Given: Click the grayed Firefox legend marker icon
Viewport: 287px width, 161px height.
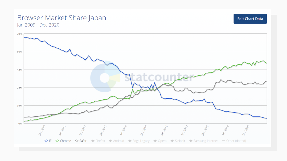Looking at the screenshot, I should click(x=92, y=141).
